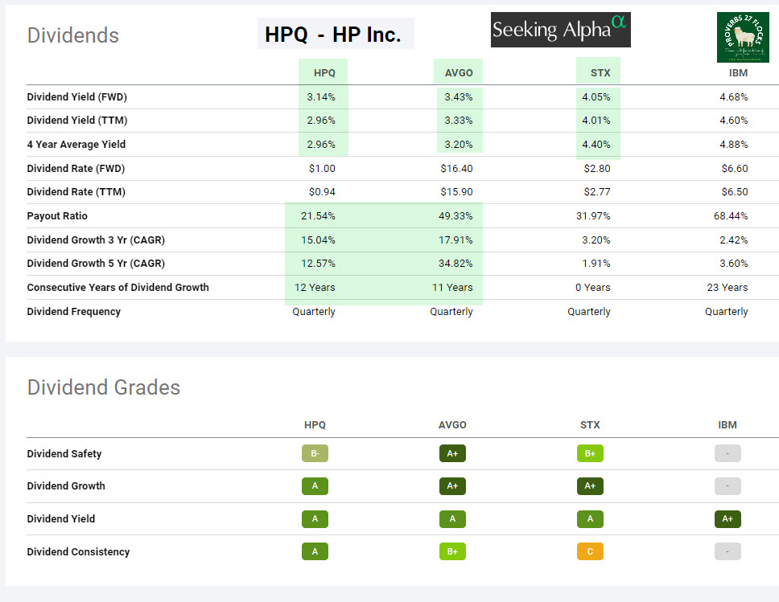Click STX's B+ Dividend Safety grade badge
The height and width of the screenshot is (602, 779).
[590, 453]
